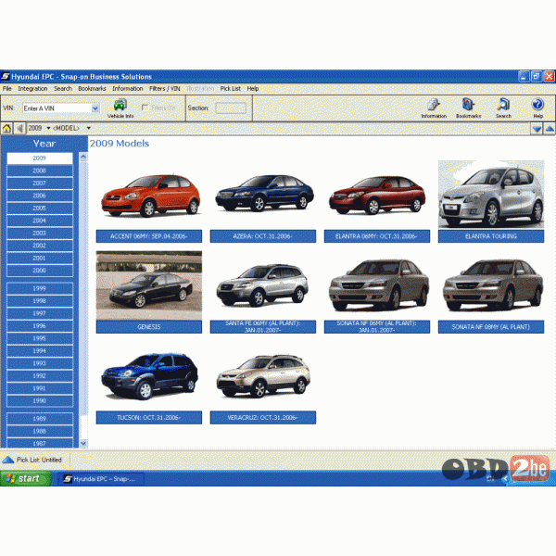The width and height of the screenshot is (556, 556).
Task: Click the ELANTRA 06MY model label
Action: (377, 236)
